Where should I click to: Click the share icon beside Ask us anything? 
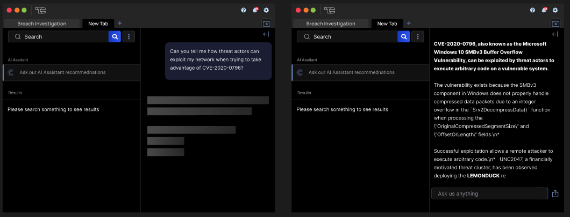coord(555,193)
